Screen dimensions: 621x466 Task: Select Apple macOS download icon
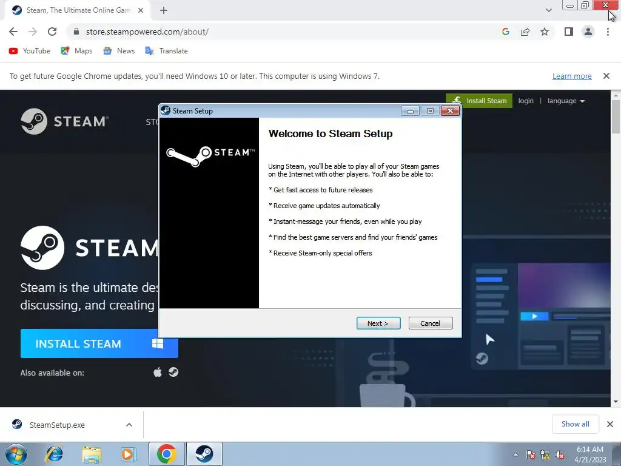click(x=158, y=372)
